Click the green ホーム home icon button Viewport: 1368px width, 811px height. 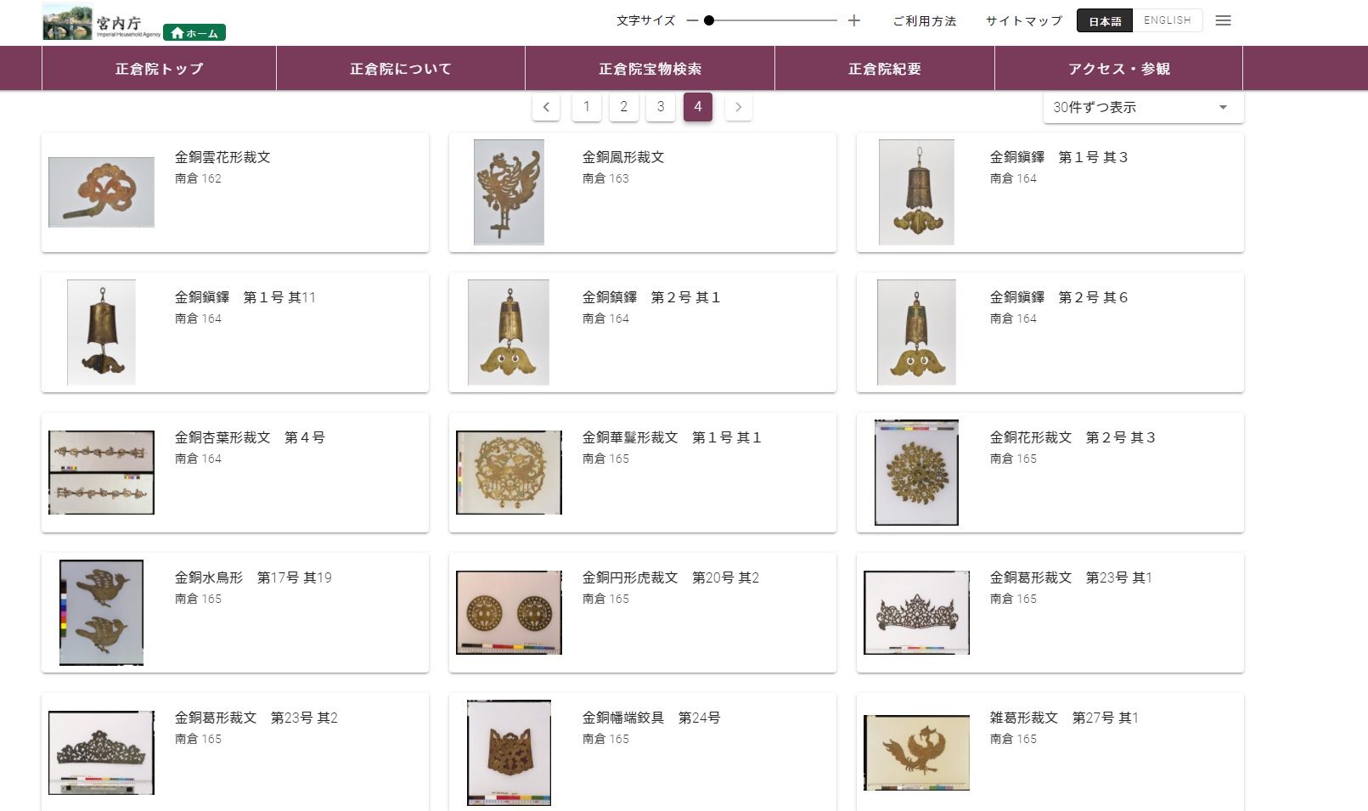(x=194, y=32)
